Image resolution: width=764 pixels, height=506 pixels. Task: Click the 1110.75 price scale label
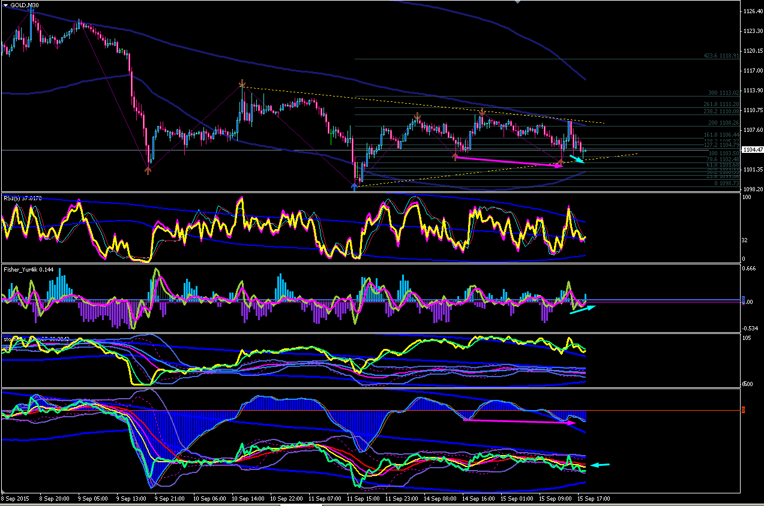[x=752, y=110]
